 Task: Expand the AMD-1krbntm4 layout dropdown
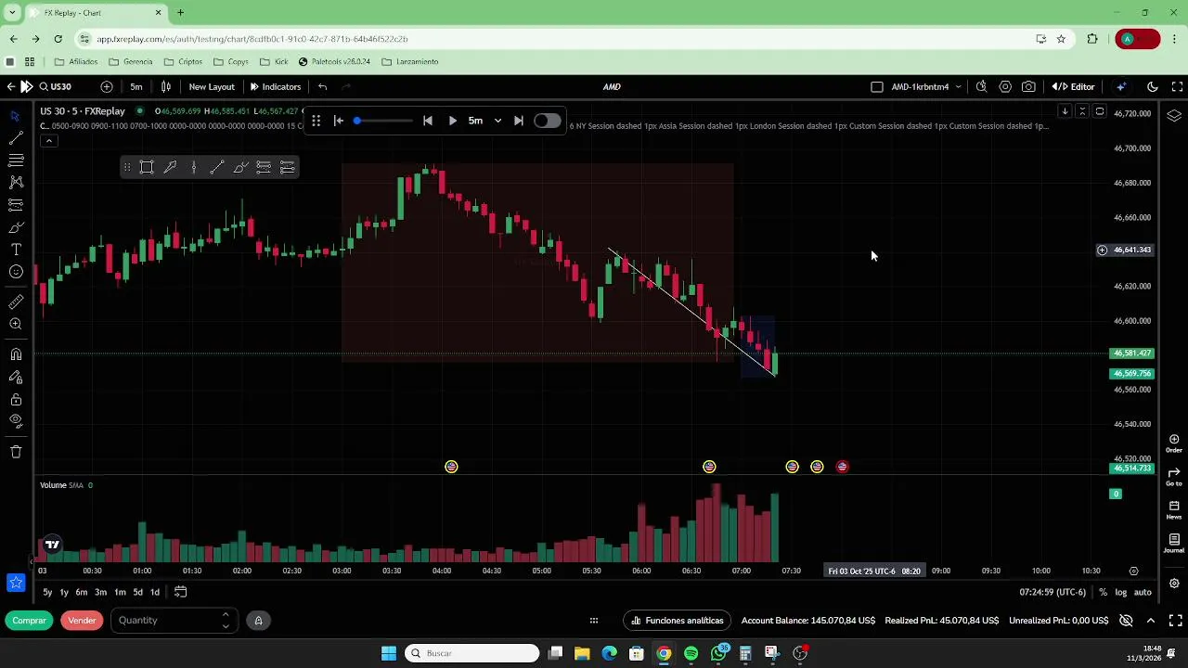pos(958,86)
